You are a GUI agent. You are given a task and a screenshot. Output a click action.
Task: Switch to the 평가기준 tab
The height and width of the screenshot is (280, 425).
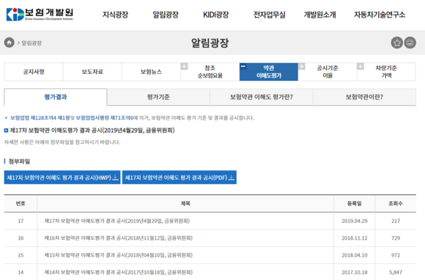pyautogui.click(x=158, y=97)
